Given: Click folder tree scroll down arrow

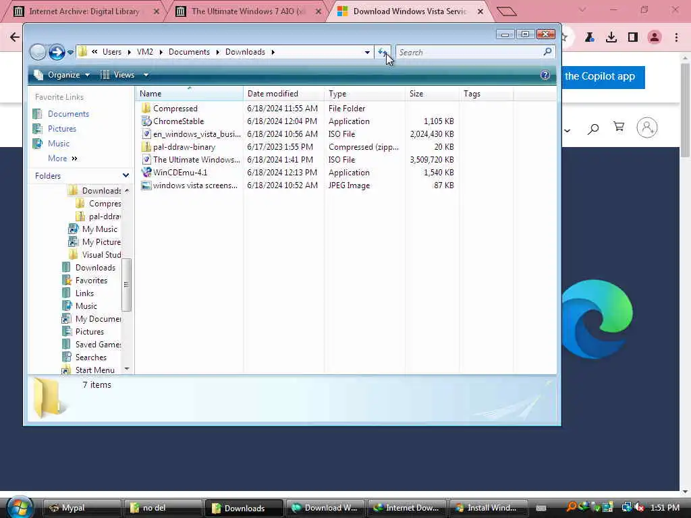Looking at the screenshot, I should click(127, 369).
